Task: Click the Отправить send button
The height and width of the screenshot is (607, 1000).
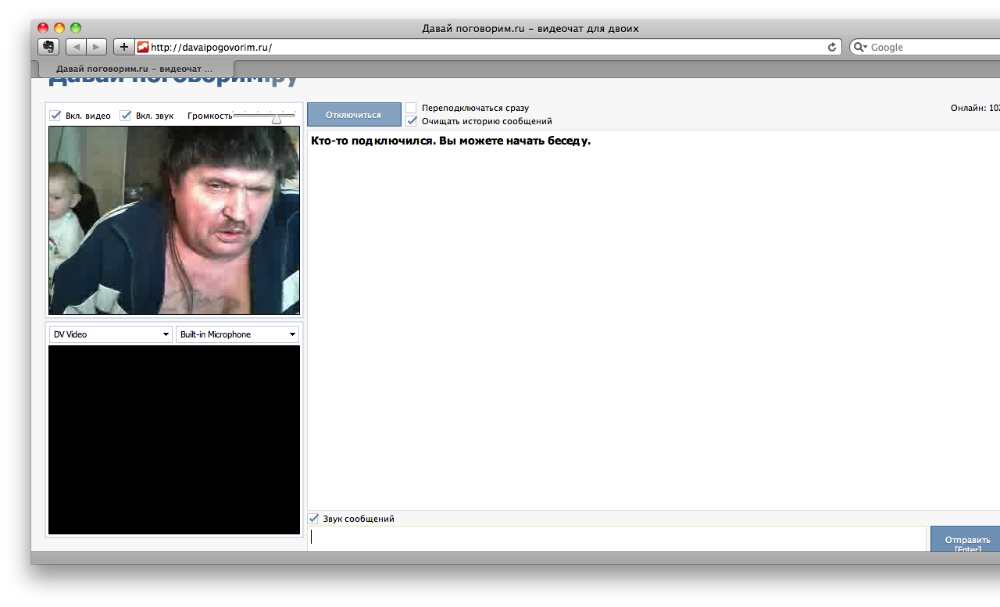Action: [966, 540]
